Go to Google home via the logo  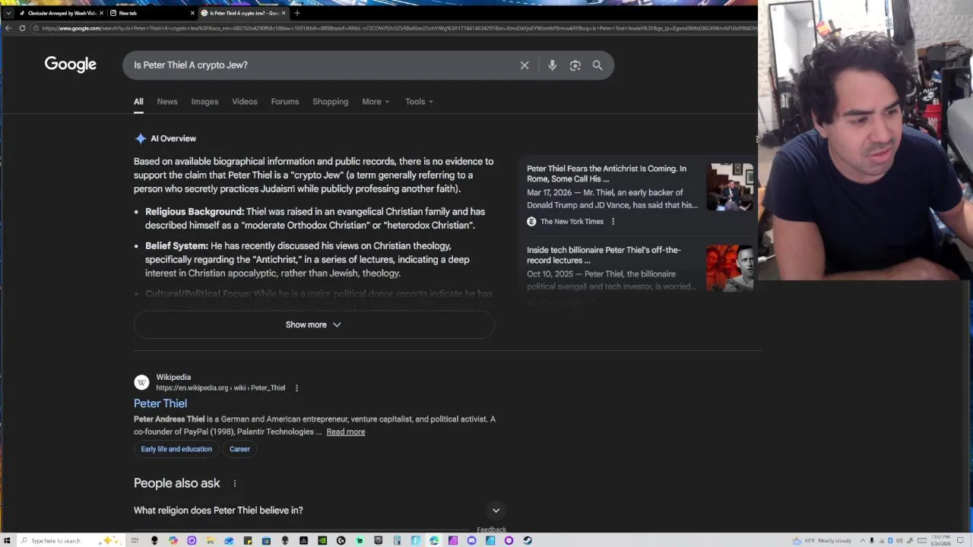click(71, 65)
